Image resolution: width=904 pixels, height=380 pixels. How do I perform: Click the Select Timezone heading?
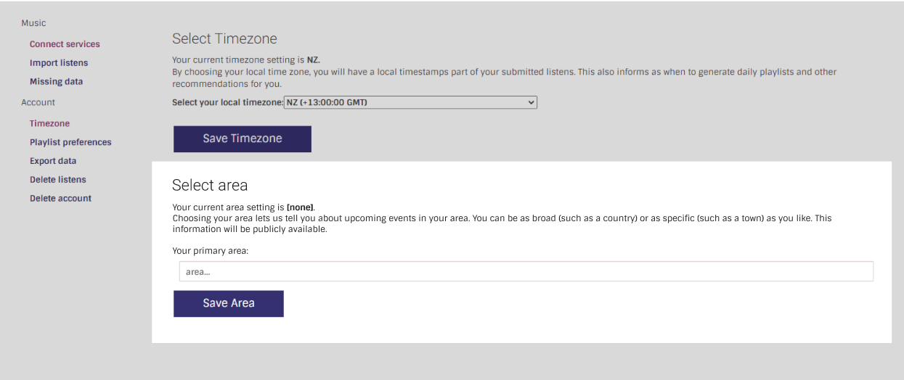(x=224, y=39)
